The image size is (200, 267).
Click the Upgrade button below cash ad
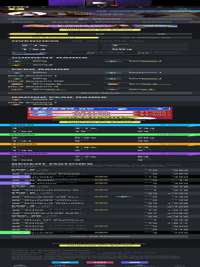pos(100,122)
